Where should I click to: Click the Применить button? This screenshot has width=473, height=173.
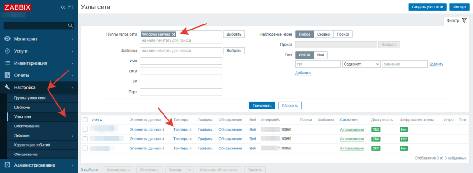[262, 106]
